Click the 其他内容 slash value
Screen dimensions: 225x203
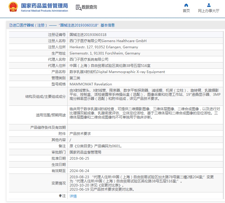coord(70,140)
